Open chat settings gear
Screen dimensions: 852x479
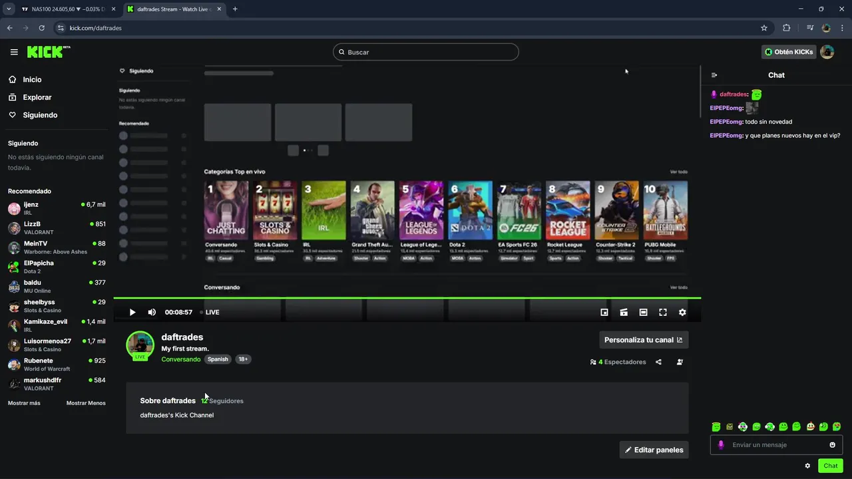coord(807,466)
